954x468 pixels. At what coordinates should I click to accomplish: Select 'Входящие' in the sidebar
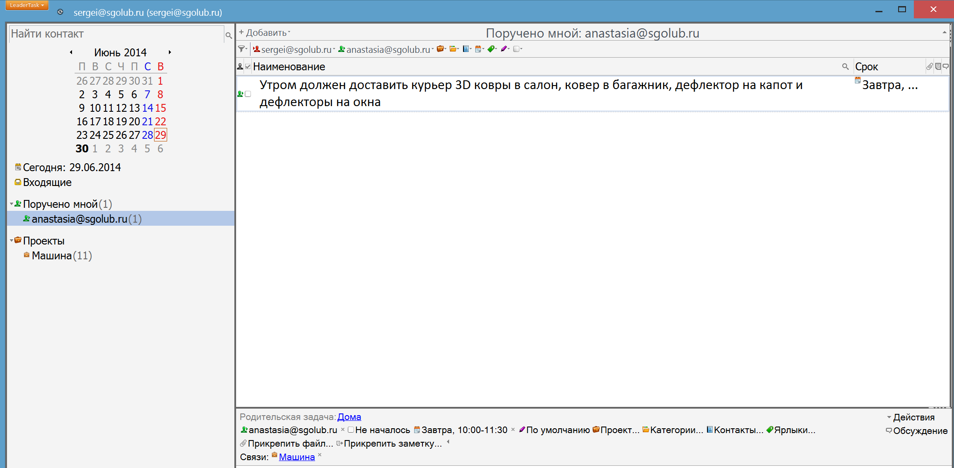pos(47,182)
